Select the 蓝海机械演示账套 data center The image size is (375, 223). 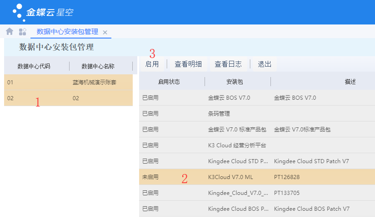pos(95,82)
